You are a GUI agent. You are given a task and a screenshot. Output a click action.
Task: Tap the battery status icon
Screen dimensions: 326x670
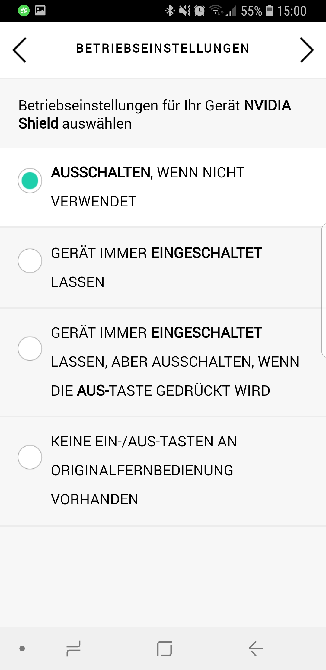coord(269,11)
